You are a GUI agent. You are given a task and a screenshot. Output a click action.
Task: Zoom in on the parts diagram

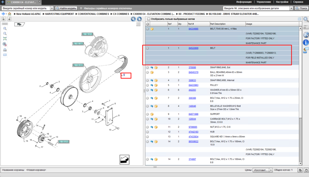pyautogui.click(x=5, y=29)
